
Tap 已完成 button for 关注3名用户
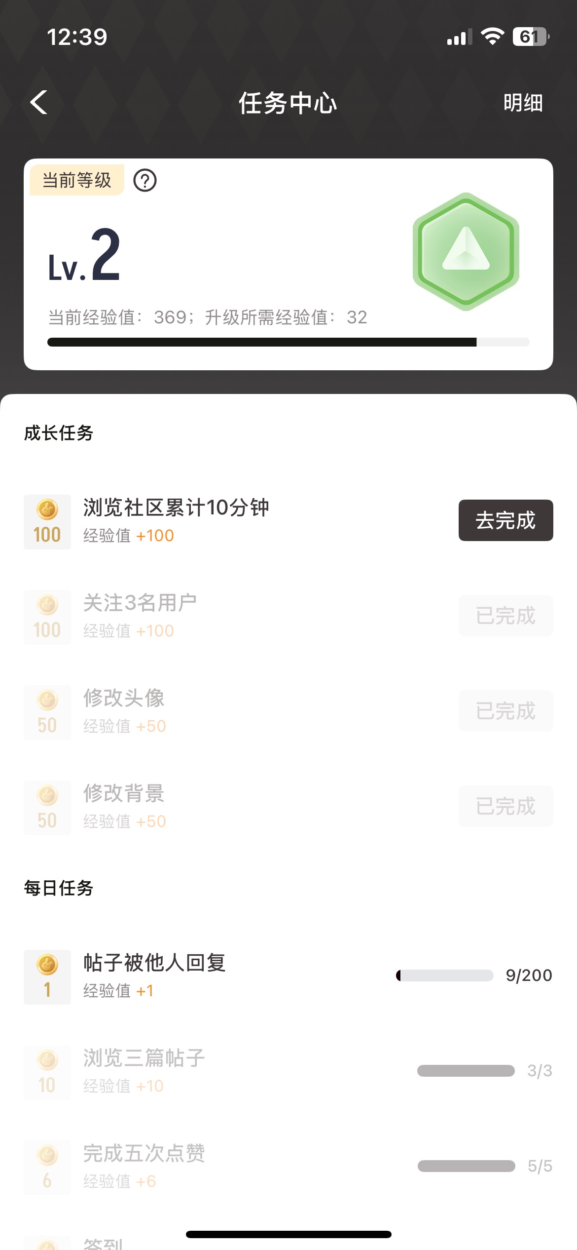(505, 616)
